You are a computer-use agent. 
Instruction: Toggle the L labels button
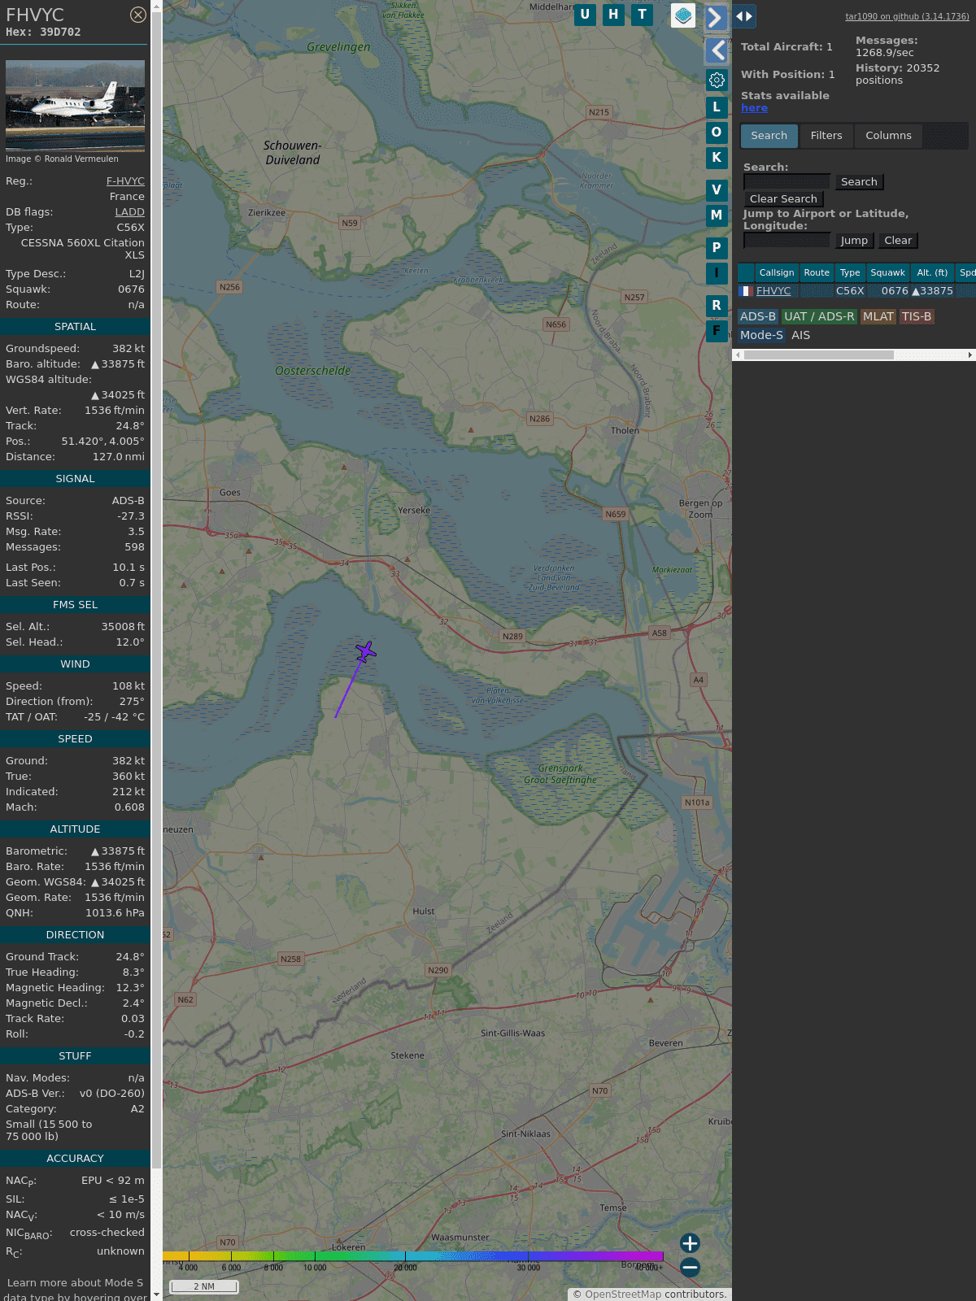717,107
